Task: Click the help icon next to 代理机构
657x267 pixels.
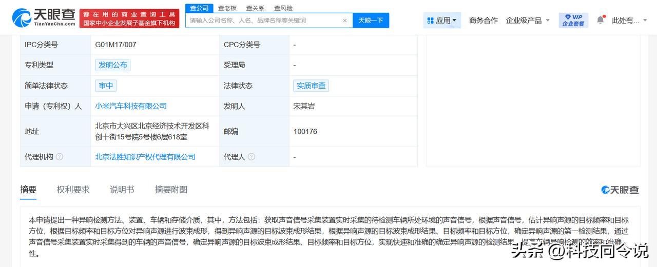Action: (60, 157)
